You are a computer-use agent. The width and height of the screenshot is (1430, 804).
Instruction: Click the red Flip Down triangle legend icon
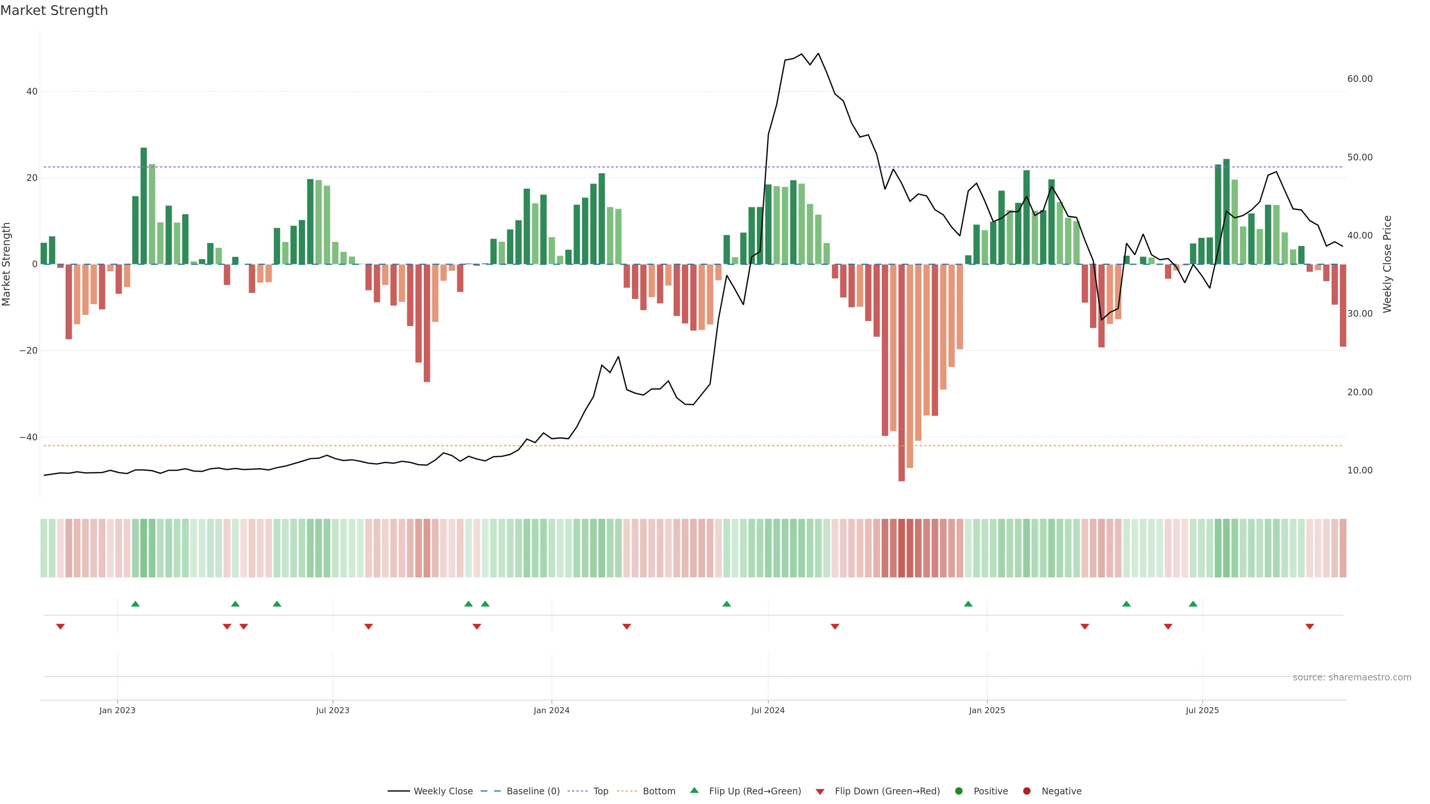click(820, 792)
